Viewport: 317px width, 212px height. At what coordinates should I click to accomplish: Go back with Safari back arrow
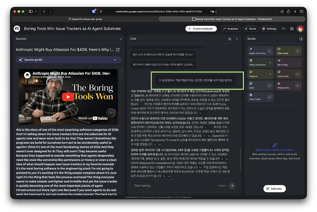tap(44, 11)
